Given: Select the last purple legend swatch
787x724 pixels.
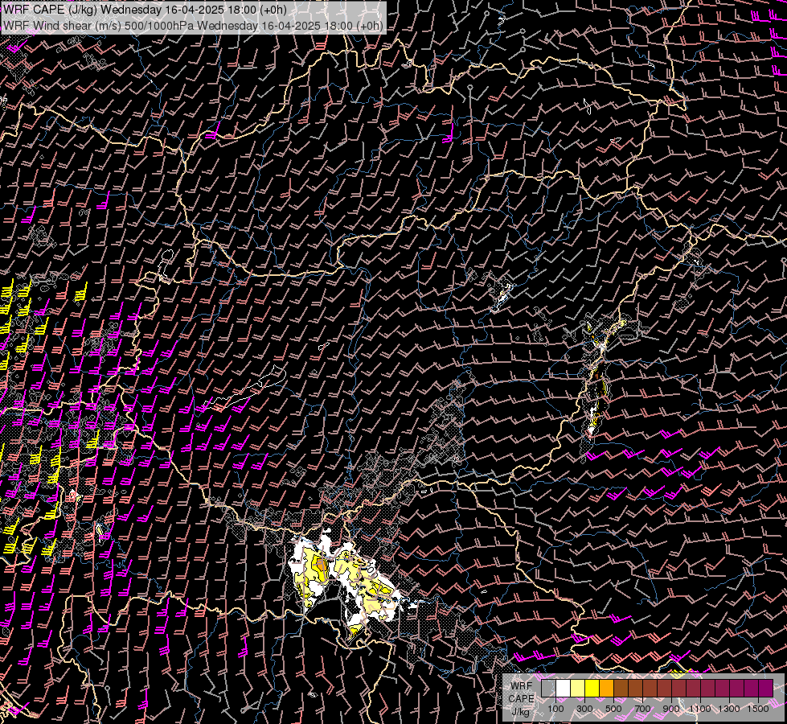Looking at the screenshot, I should coord(766,688).
